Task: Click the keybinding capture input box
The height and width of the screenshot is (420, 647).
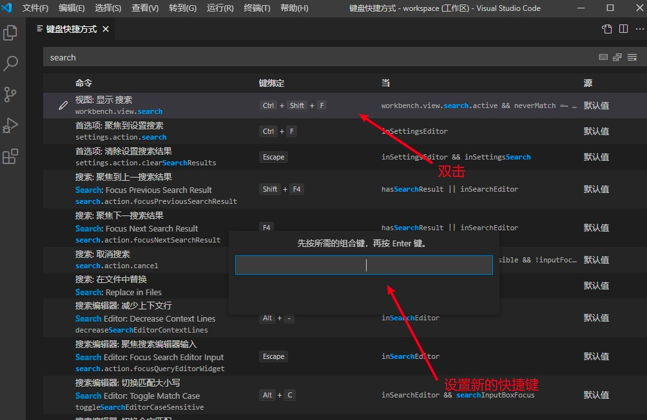Action: coord(364,265)
